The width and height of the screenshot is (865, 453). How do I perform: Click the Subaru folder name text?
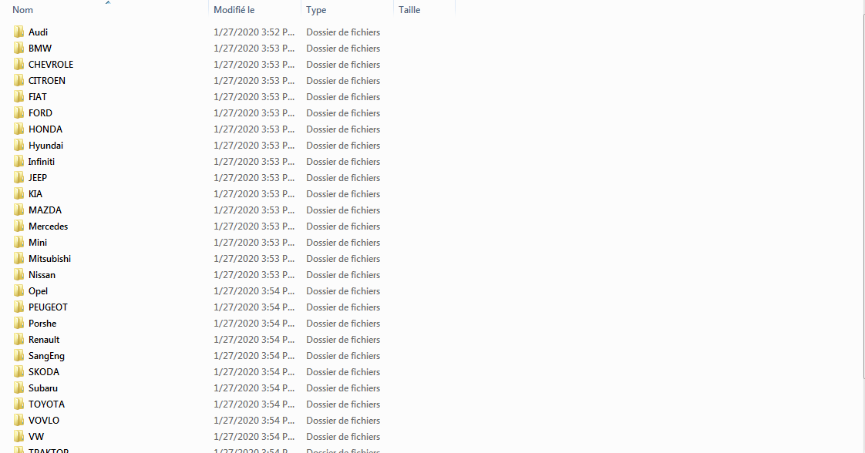43,388
